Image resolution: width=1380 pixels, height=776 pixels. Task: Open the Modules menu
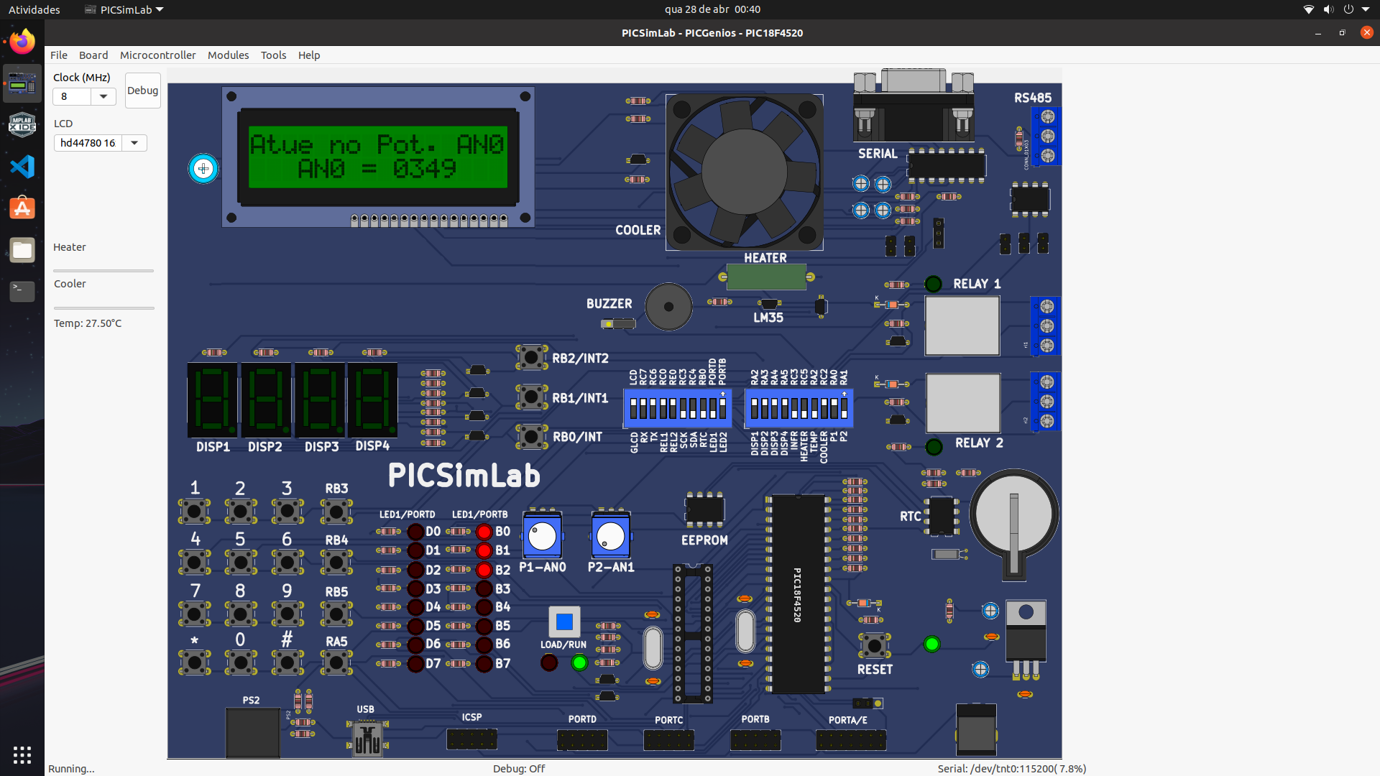tap(228, 55)
